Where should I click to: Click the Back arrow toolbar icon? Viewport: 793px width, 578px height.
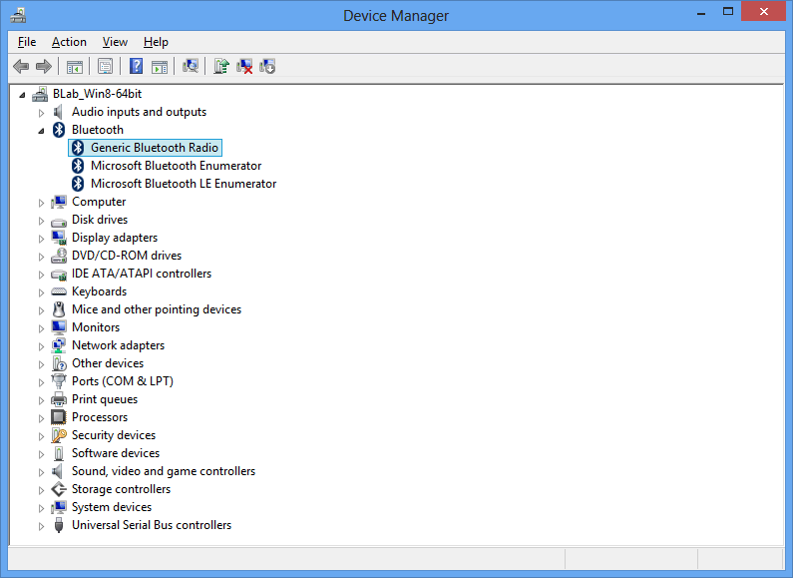[21, 66]
